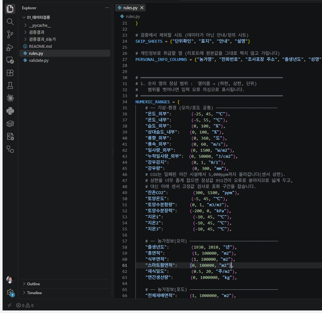Click the "잔존CO2" key on line 49
Screen dimensions: 322x313
click(x=156, y=193)
